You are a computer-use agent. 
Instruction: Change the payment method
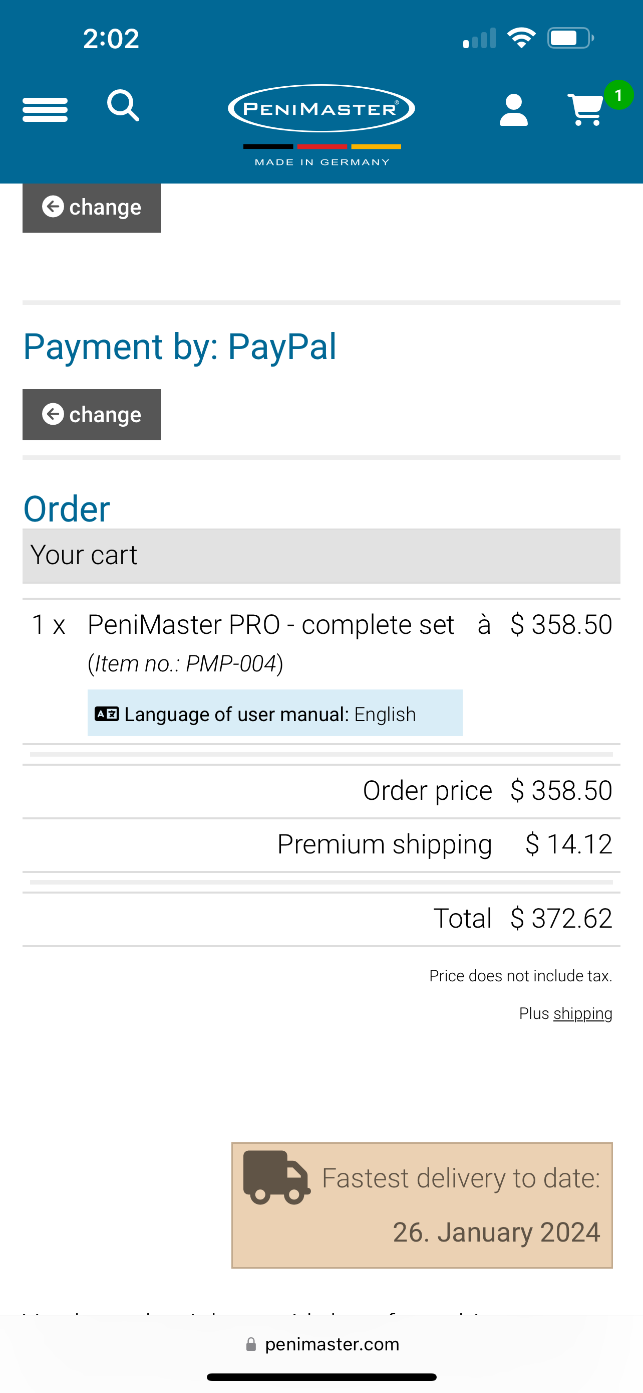click(92, 415)
